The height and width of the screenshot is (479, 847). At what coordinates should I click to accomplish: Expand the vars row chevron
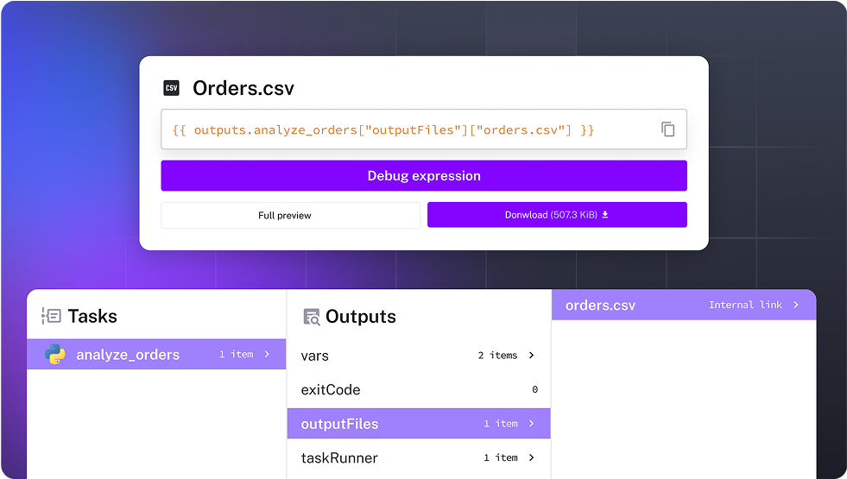coord(532,355)
